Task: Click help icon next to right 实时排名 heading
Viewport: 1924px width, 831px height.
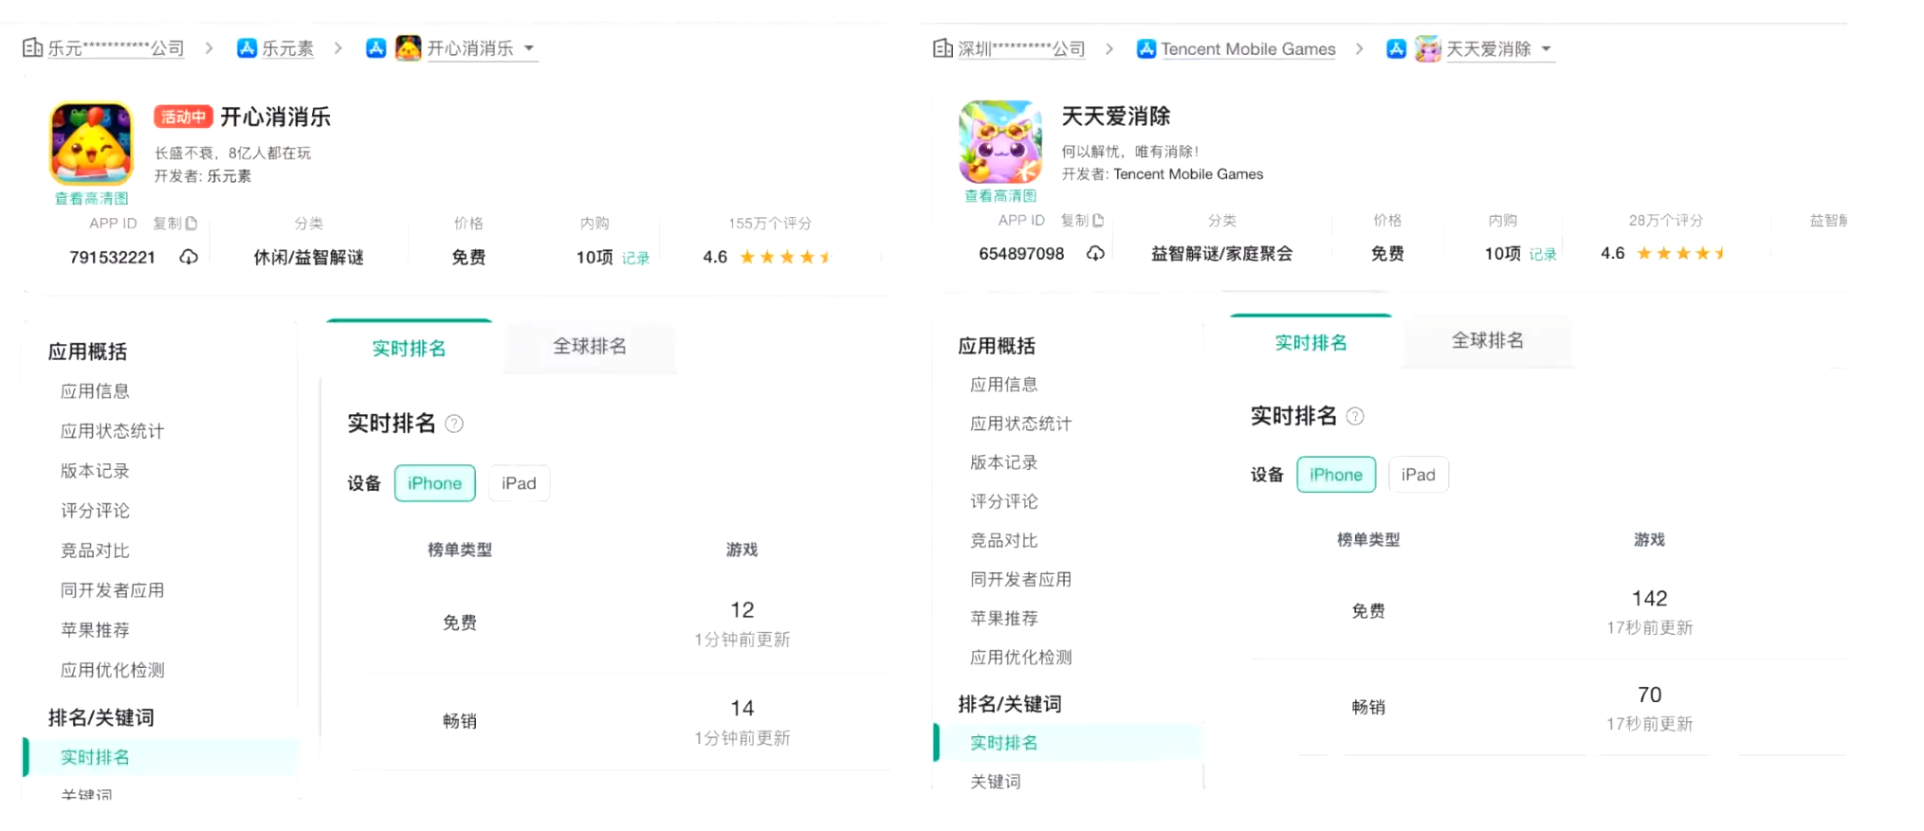Action: click(x=1355, y=416)
